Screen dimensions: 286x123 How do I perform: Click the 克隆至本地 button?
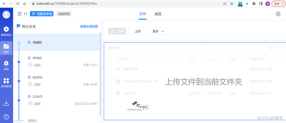click(x=42, y=14)
